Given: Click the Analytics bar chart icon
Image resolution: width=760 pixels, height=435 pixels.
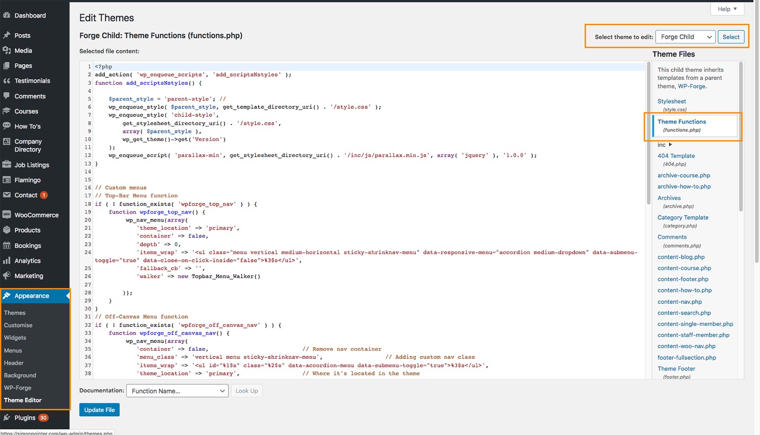Looking at the screenshot, I should pos(6,261).
